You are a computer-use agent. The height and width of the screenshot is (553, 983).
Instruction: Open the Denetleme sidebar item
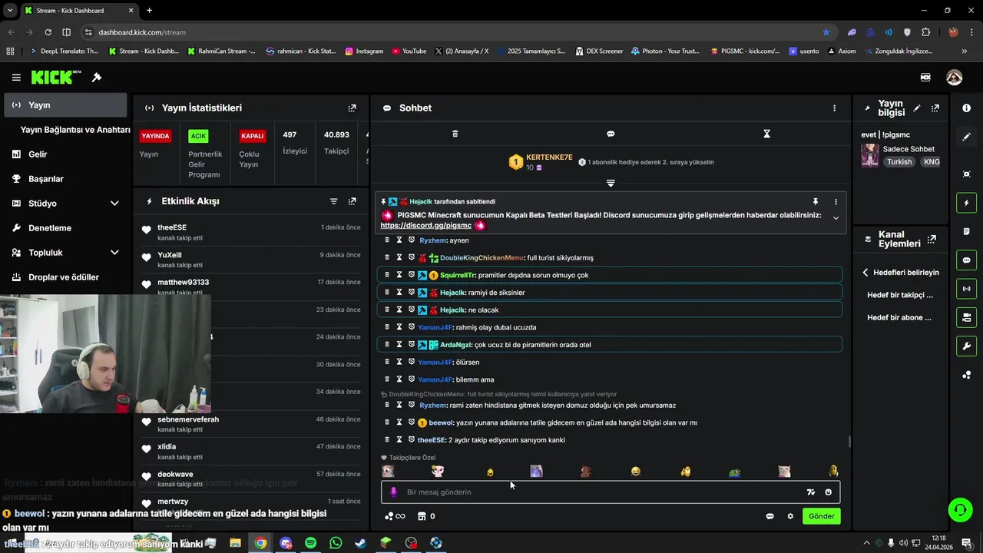(65, 228)
